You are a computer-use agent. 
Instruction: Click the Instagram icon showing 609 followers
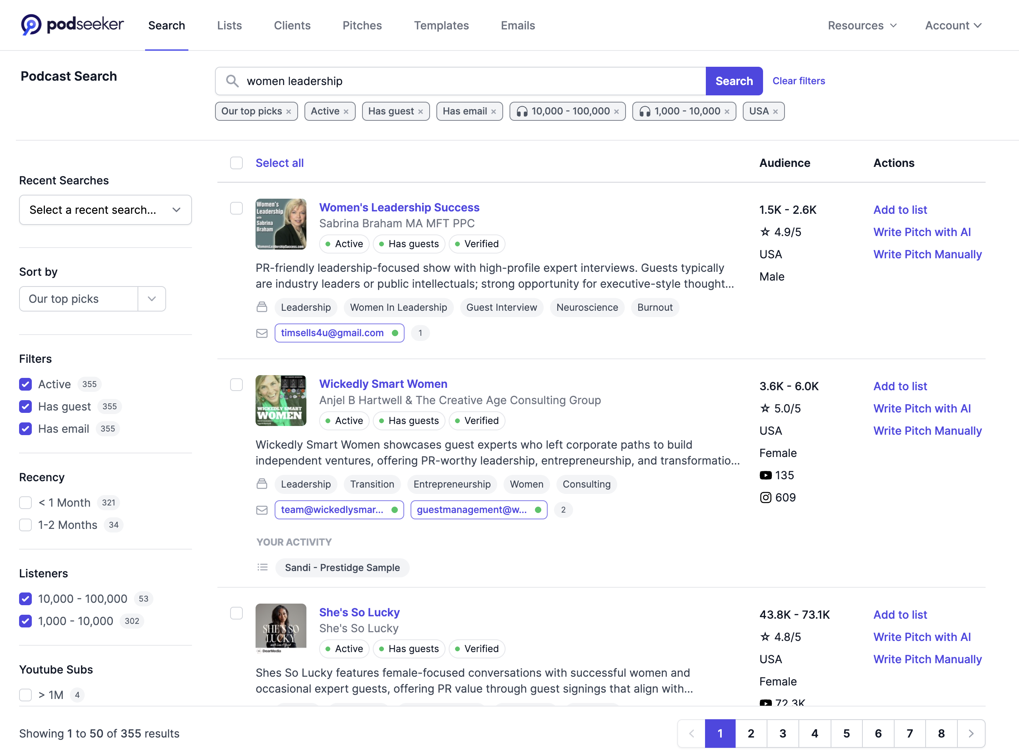tap(766, 497)
